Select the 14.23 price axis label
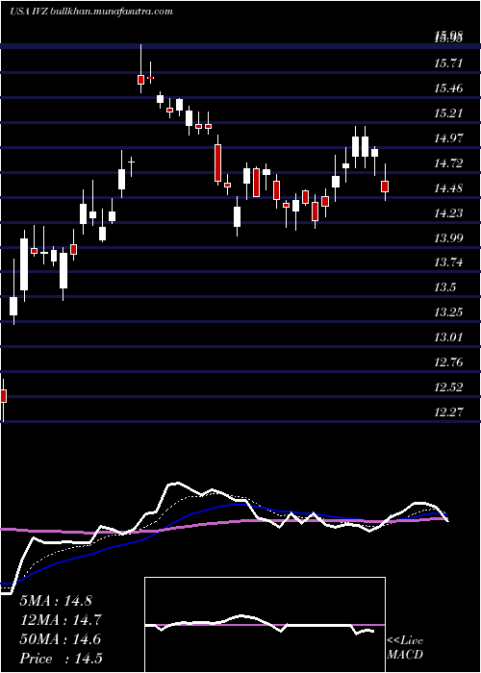 pyautogui.click(x=448, y=212)
